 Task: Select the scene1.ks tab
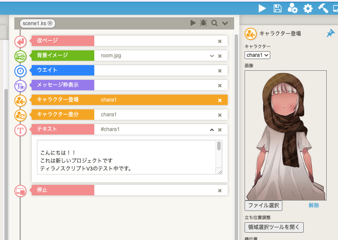(x=34, y=23)
